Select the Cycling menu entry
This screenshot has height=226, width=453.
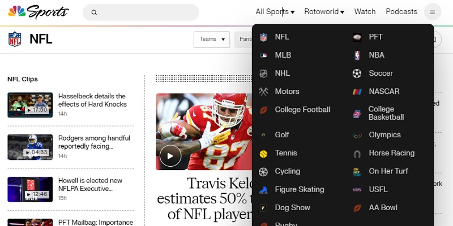pyautogui.click(x=288, y=171)
